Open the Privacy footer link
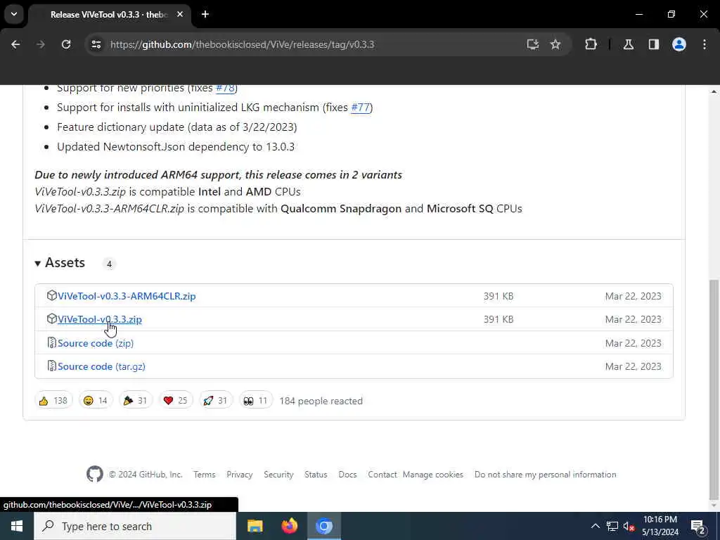The height and width of the screenshot is (540, 720). click(239, 475)
